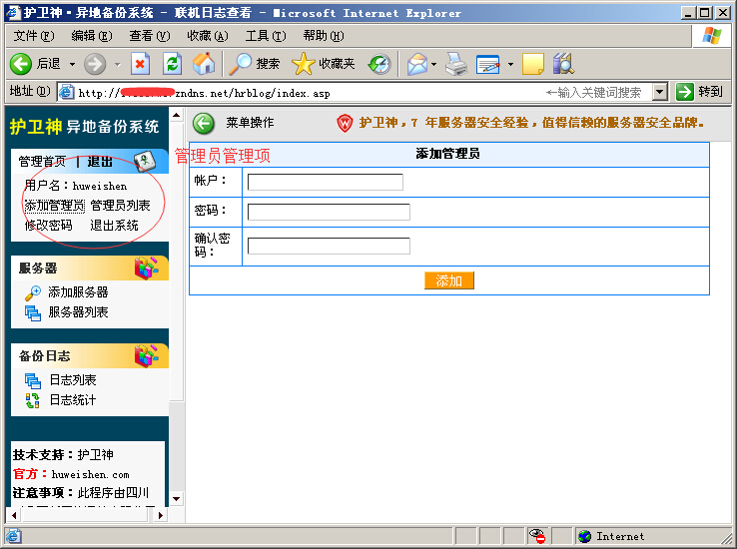Image resolution: width=737 pixels, height=549 pixels.
Task: Print the page with printer icon
Action: [x=456, y=64]
